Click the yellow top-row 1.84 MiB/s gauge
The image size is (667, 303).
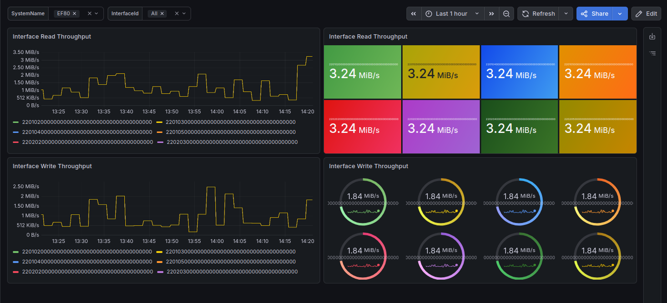[441, 202]
